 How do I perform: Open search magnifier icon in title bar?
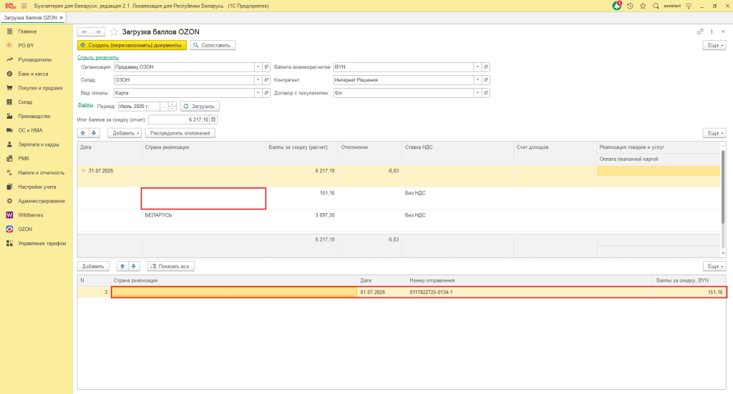(656, 6)
